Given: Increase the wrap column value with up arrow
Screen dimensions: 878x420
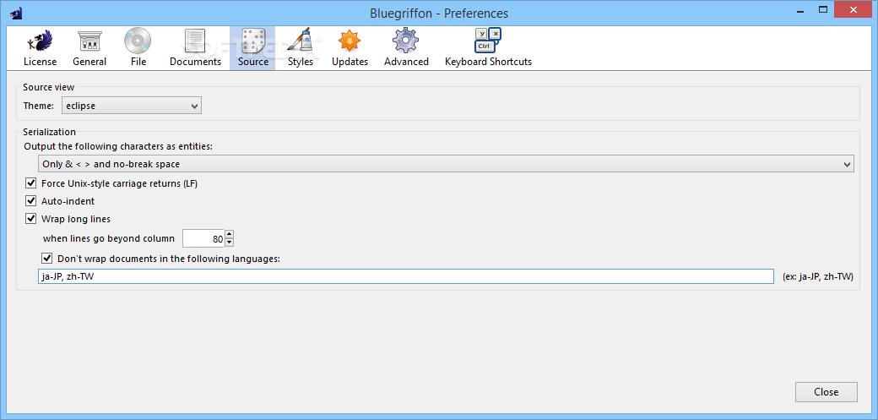Looking at the screenshot, I should [x=229, y=234].
